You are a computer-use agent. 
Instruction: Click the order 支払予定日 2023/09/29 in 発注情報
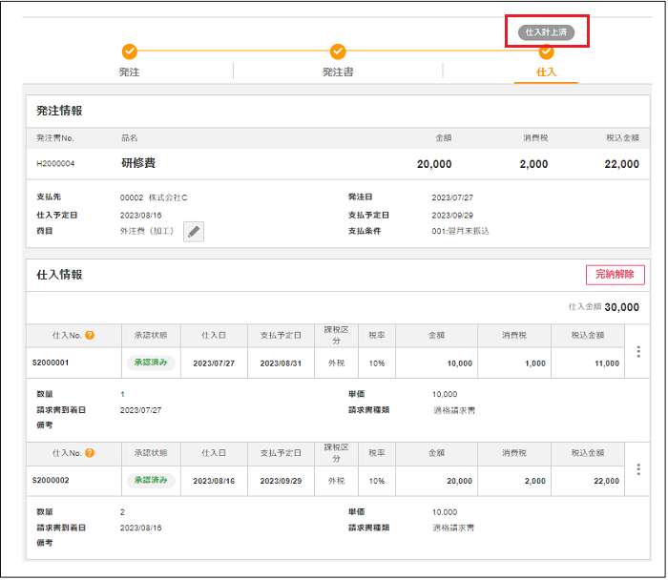point(452,216)
